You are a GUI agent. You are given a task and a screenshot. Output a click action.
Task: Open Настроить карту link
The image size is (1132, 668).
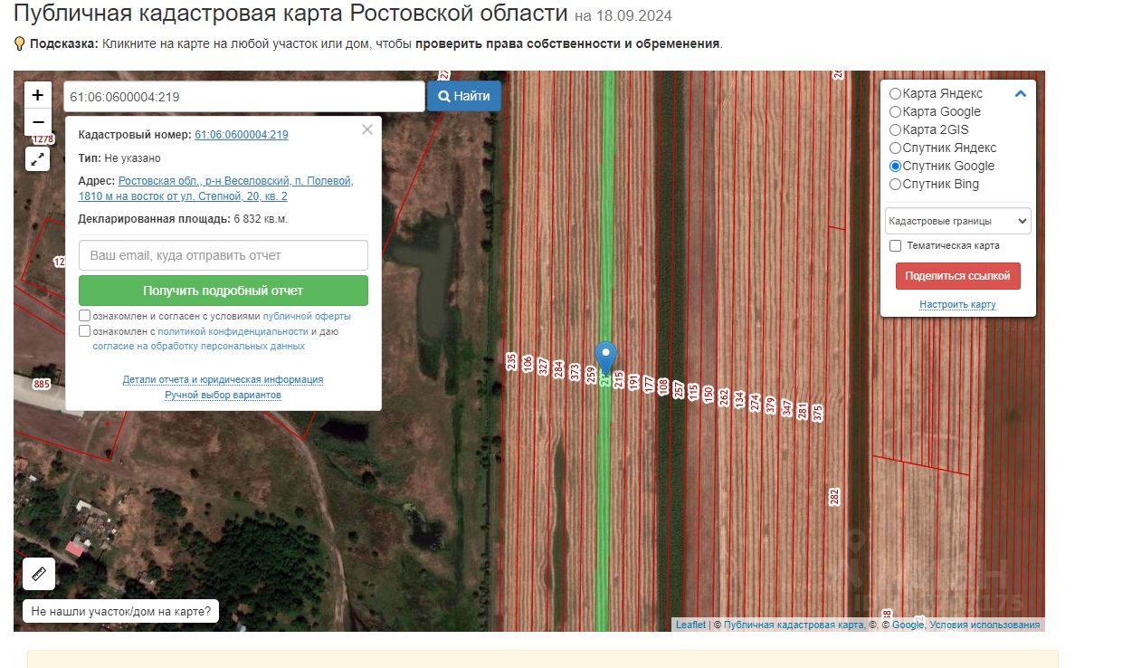(957, 304)
